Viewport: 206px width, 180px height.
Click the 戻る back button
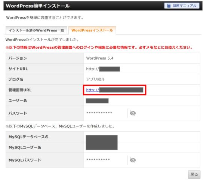tap(194, 174)
